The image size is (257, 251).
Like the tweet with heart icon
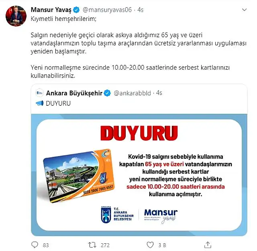pos(150,245)
